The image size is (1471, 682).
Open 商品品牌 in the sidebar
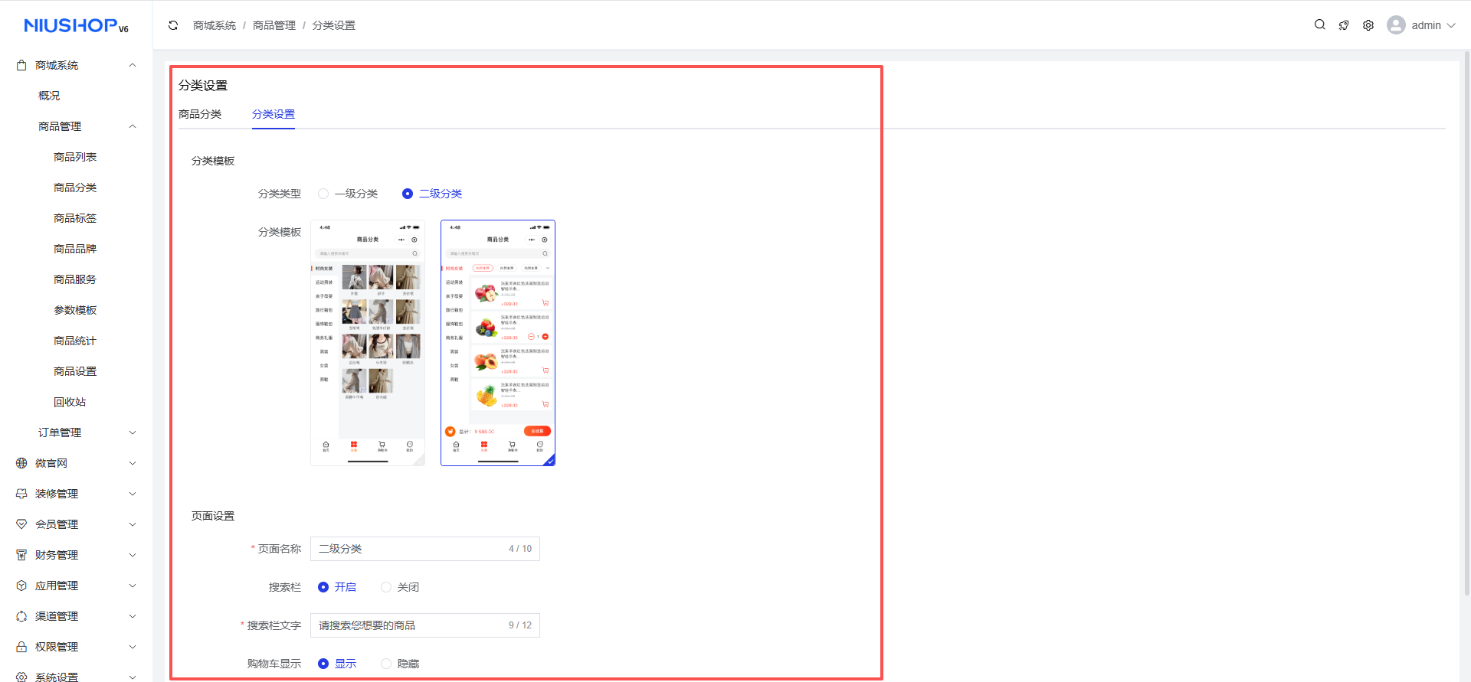click(x=75, y=249)
